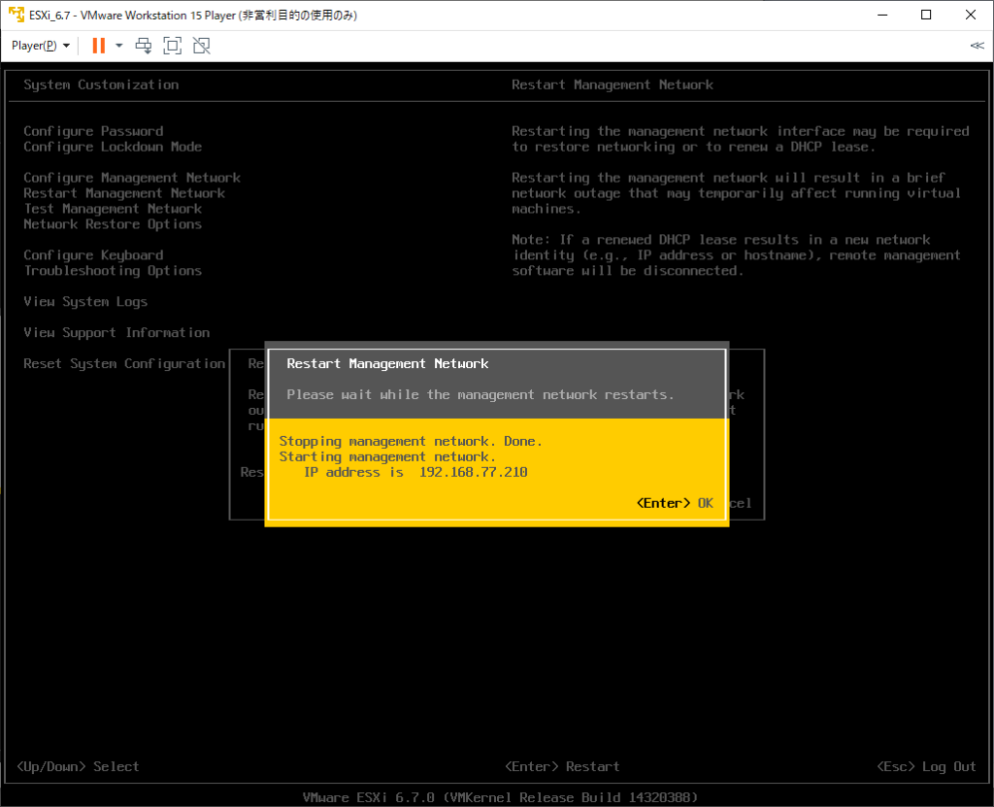The height and width of the screenshot is (807, 994).
Task: Expand the power options dropdown arrow
Action: [x=118, y=46]
